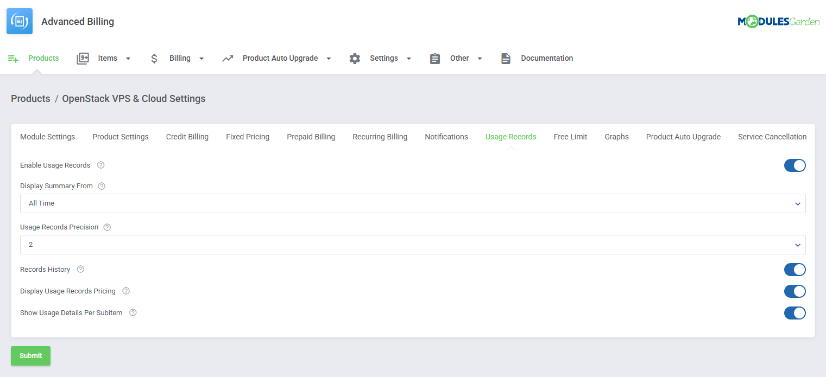Open the Graphs tab

tap(616, 137)
